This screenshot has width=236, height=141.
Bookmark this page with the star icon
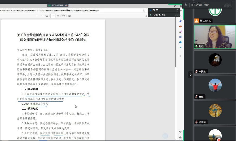click(144, 11)
